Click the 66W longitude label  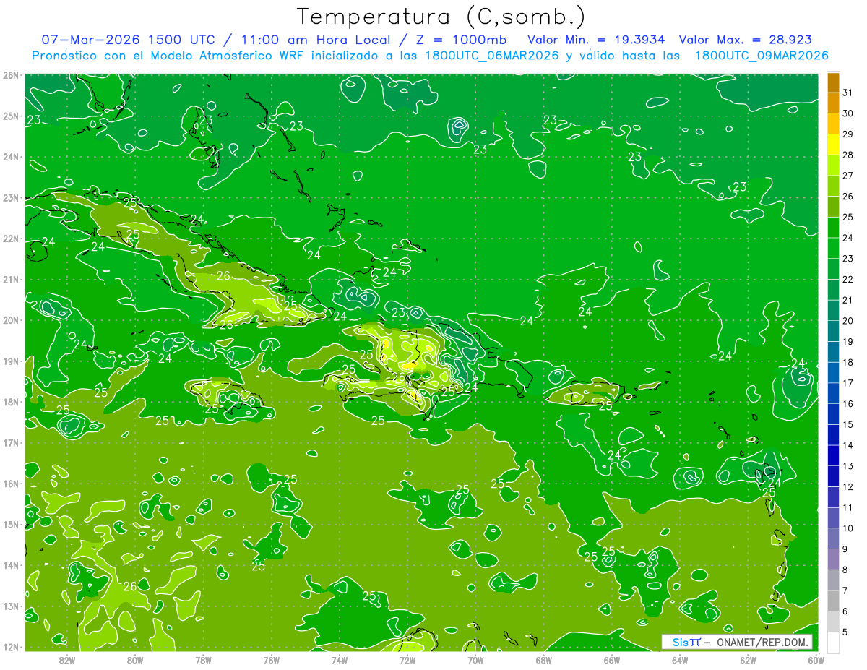(612, 660)
